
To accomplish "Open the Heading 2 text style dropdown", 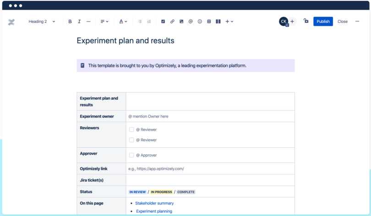I will coord(42,22).
